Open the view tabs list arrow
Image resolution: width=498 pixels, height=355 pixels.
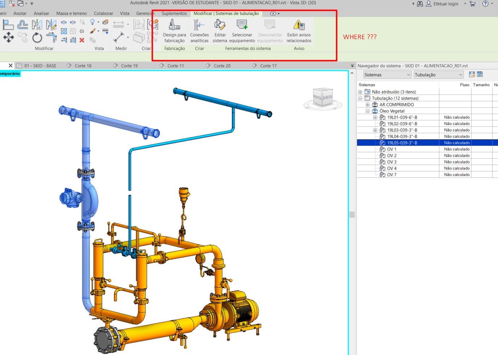point(352,66)
